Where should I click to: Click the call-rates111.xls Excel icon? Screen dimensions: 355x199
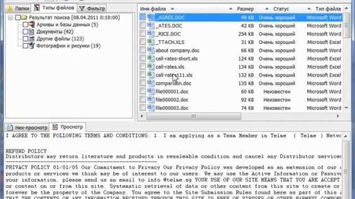[x=150, y=75]
